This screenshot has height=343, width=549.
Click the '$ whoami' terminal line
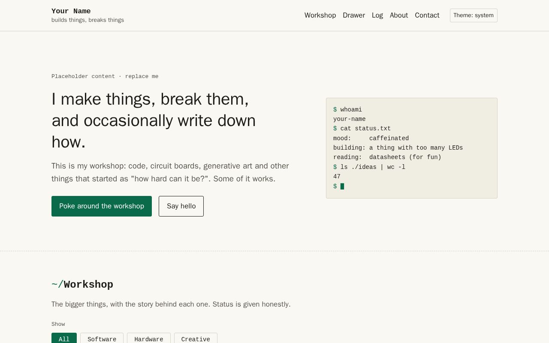348,110
